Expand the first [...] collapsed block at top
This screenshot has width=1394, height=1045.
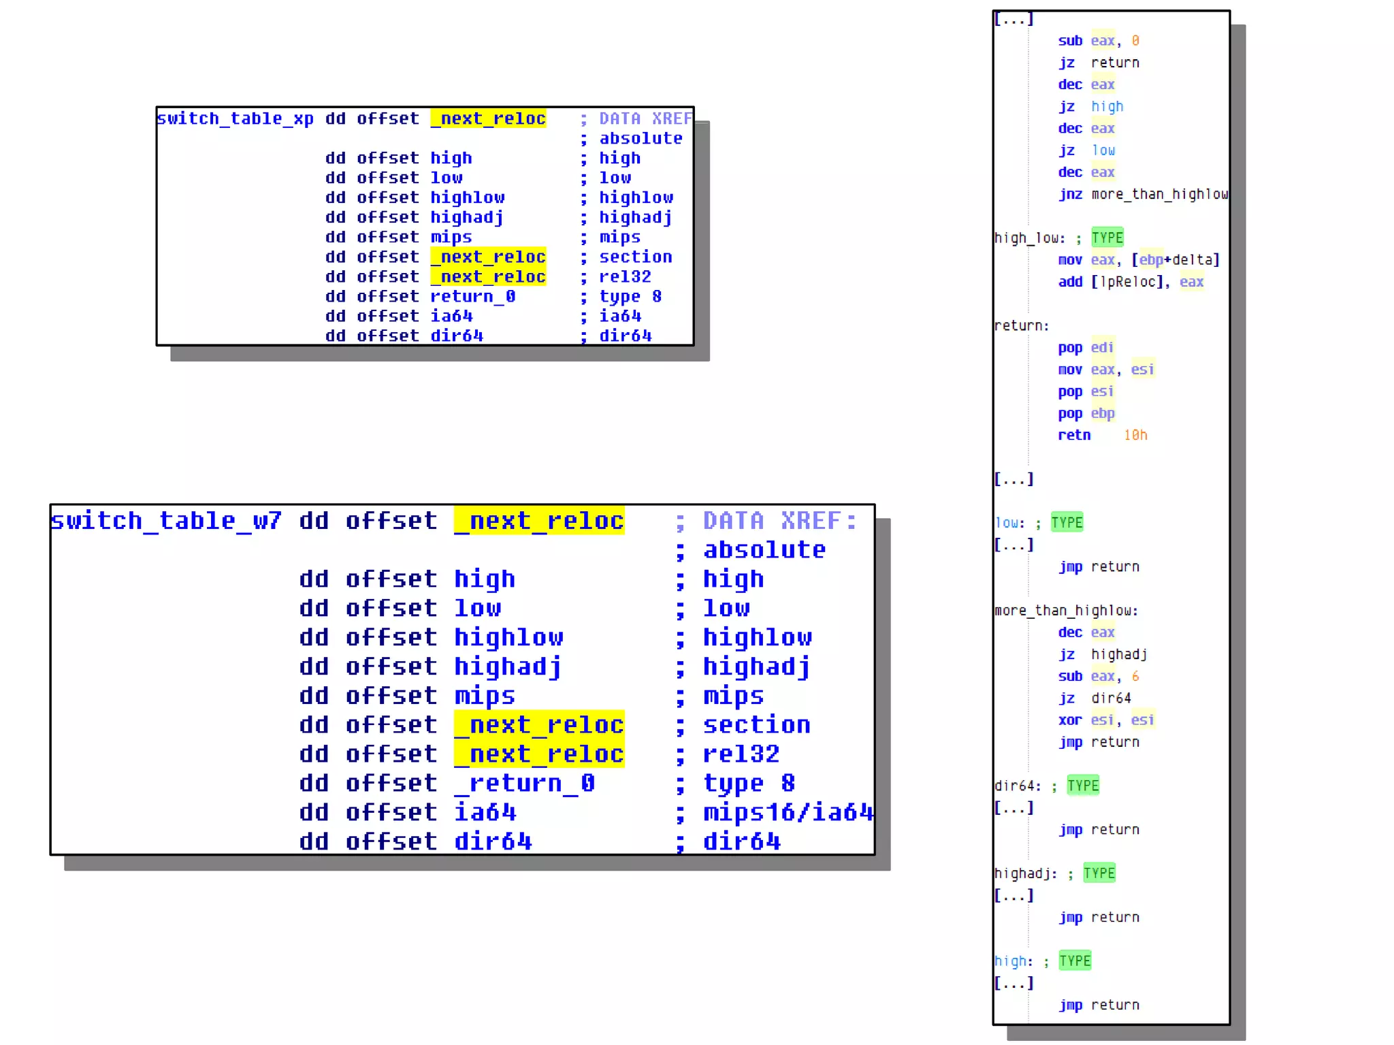pyautogui.click(x=1014, y=20)
